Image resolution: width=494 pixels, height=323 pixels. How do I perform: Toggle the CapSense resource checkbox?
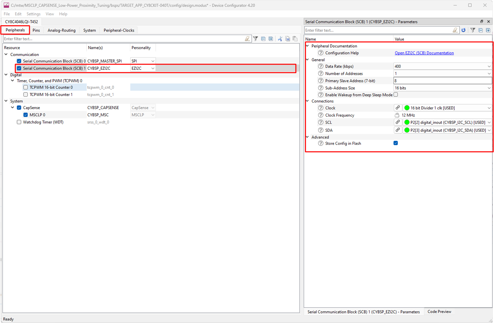click(x=19, y=108)
